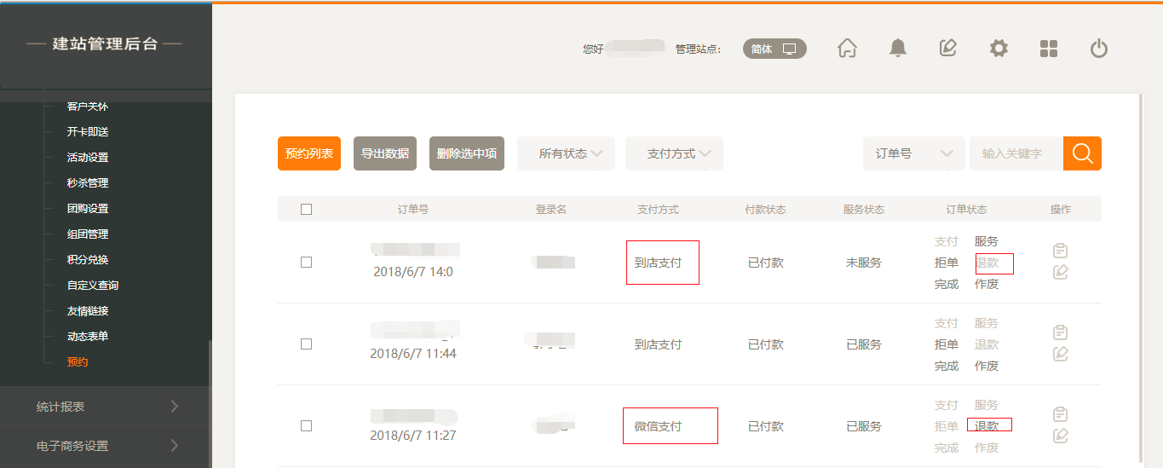
Task: Open the 订单号 search type dropdown
Action: click(913, 153)
